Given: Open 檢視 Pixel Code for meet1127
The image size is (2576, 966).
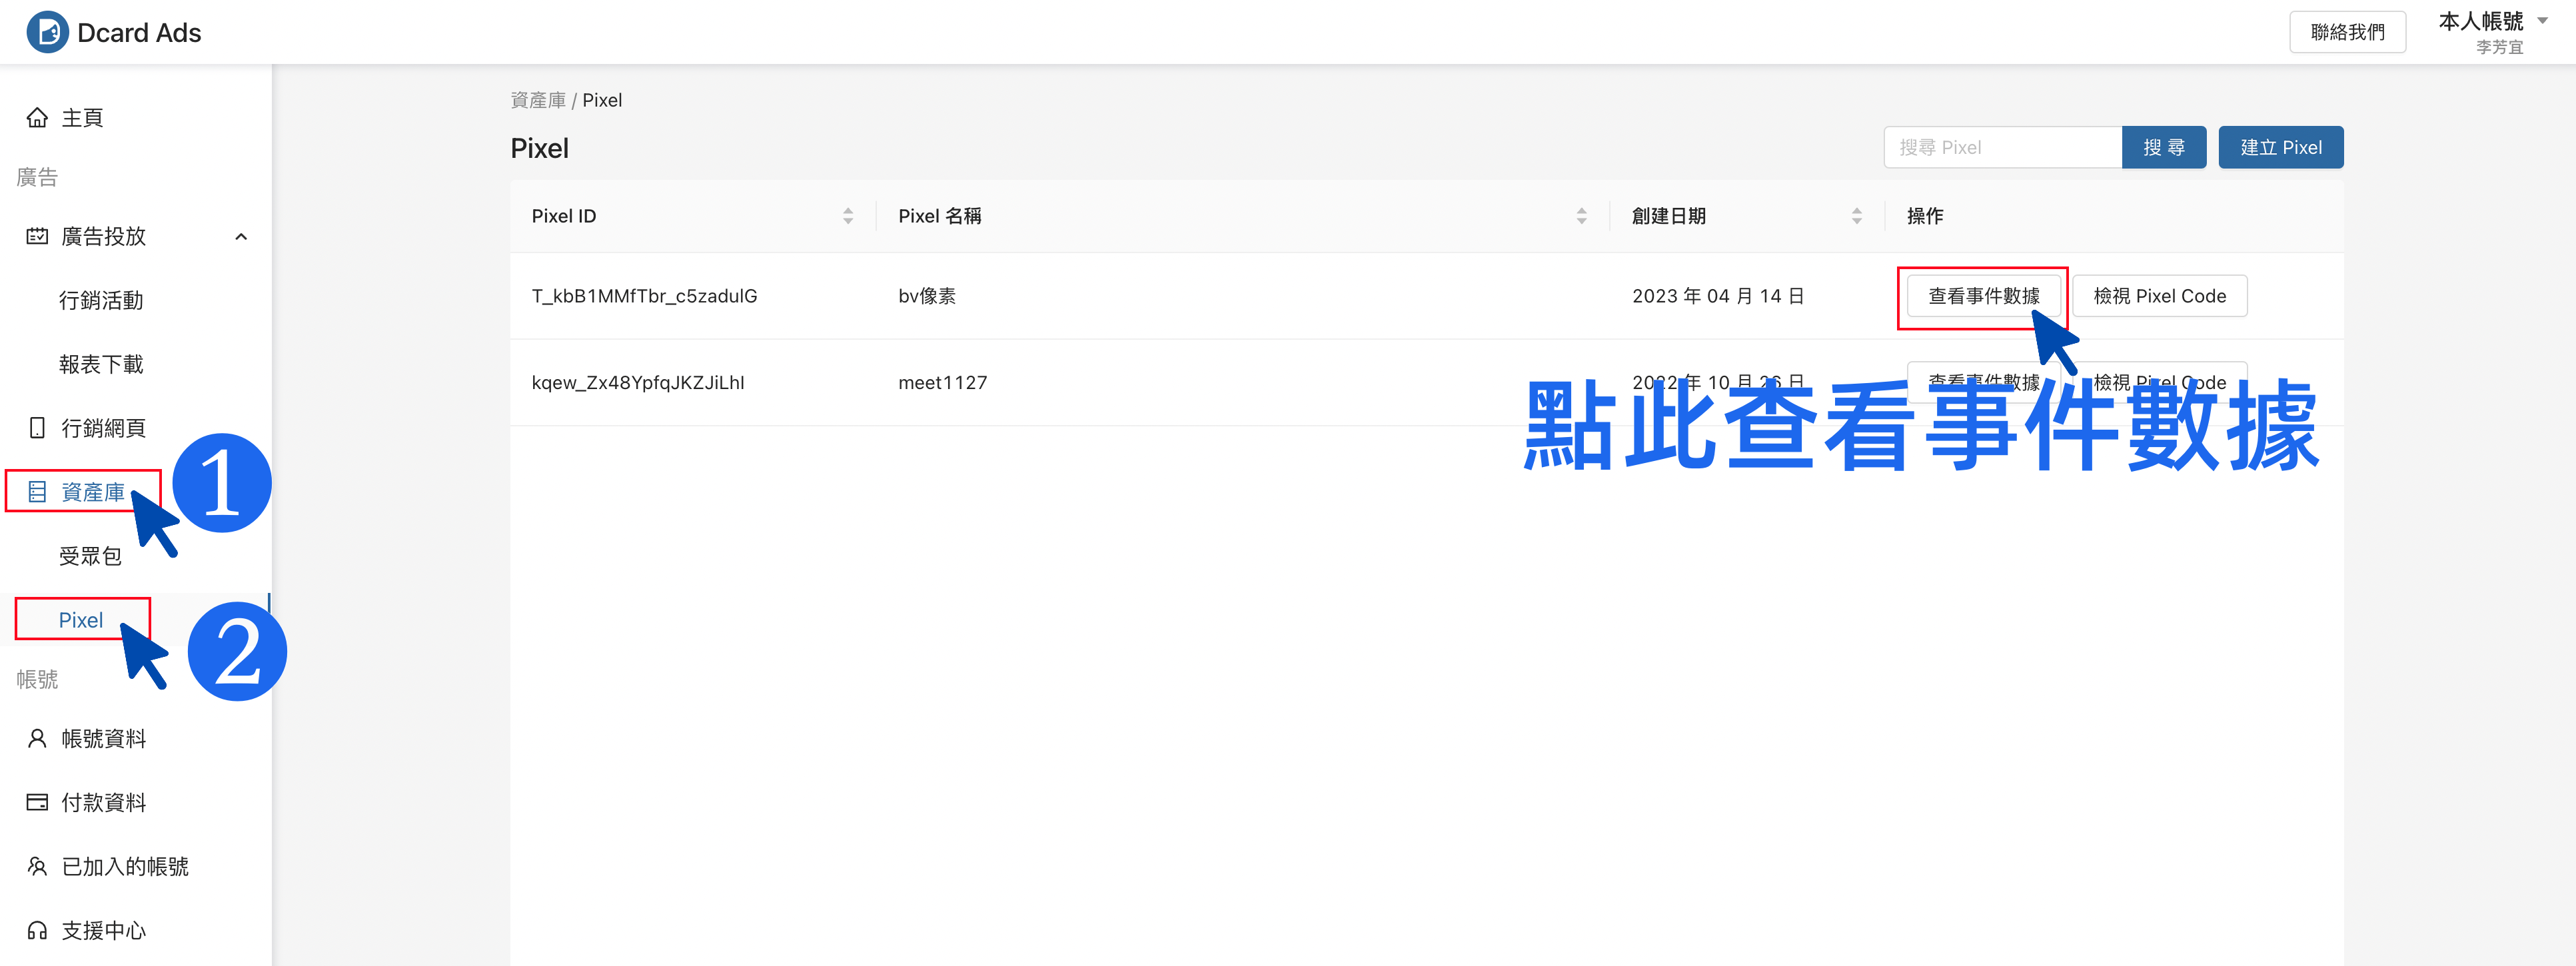Looking at the screenshot, I should pos(2160,382).
